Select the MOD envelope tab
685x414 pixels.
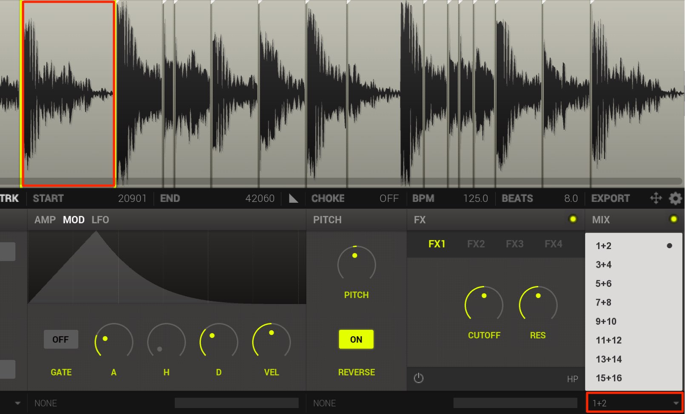click(74, 220)
